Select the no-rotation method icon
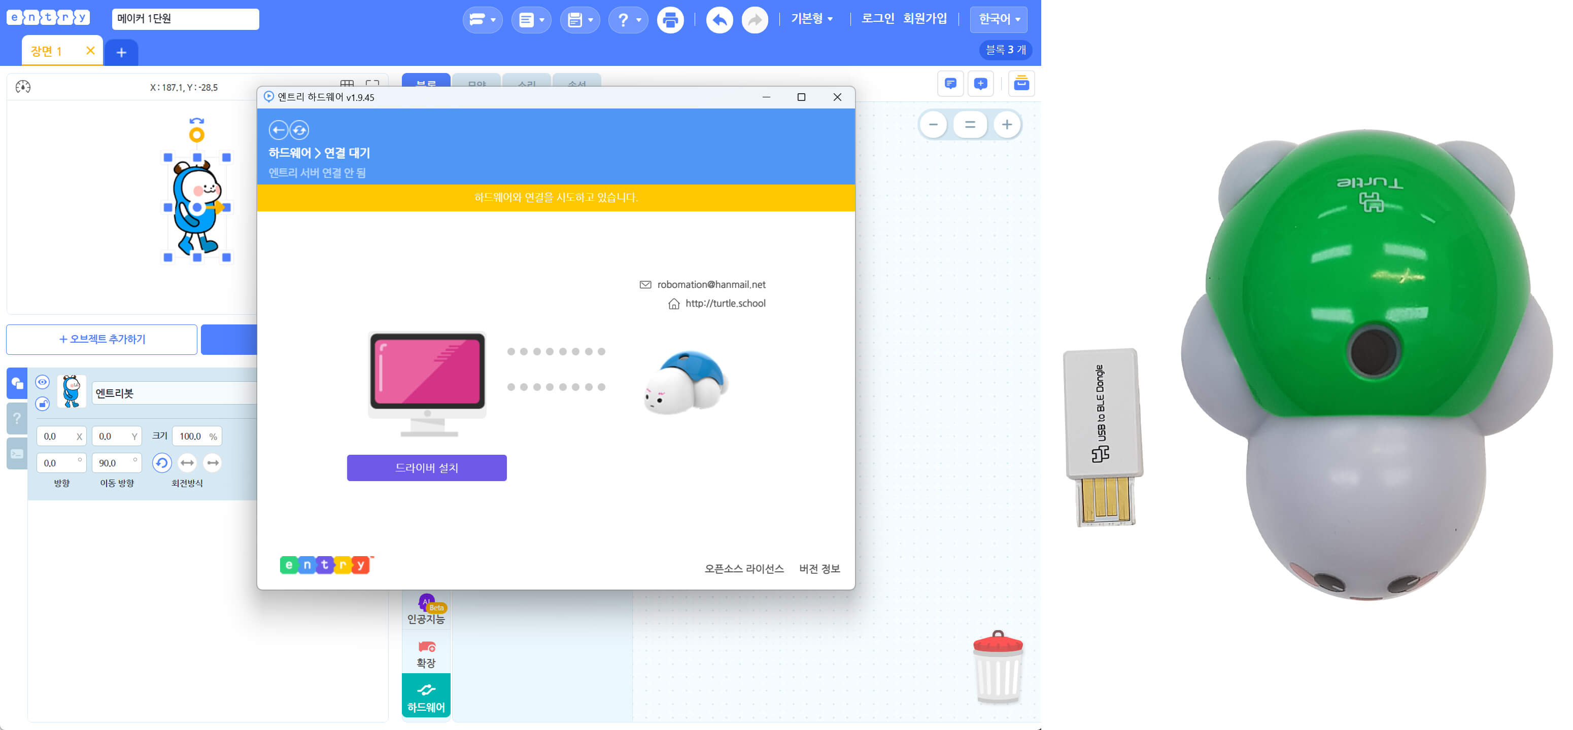The width and height of the screenshot is (1573, 730). (x=213, y=463)
